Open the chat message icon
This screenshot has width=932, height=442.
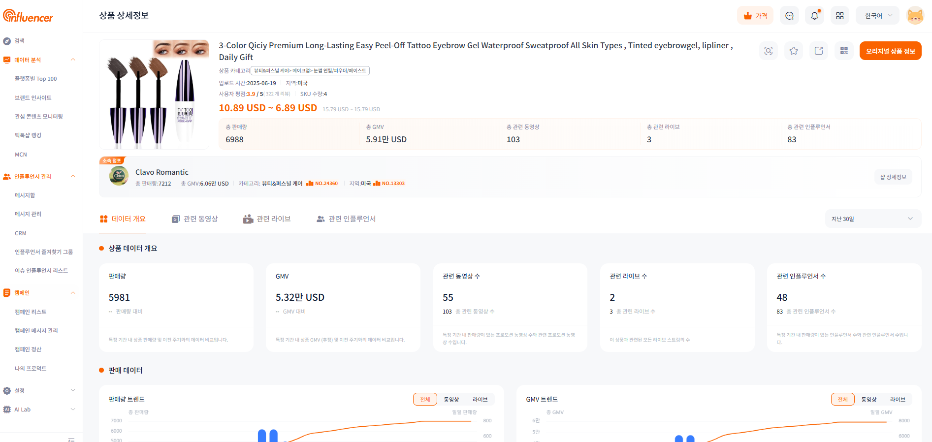click(789, 16)
